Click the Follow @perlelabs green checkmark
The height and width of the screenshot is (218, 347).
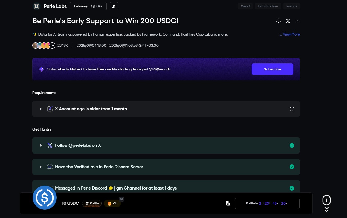pos(292,145)
